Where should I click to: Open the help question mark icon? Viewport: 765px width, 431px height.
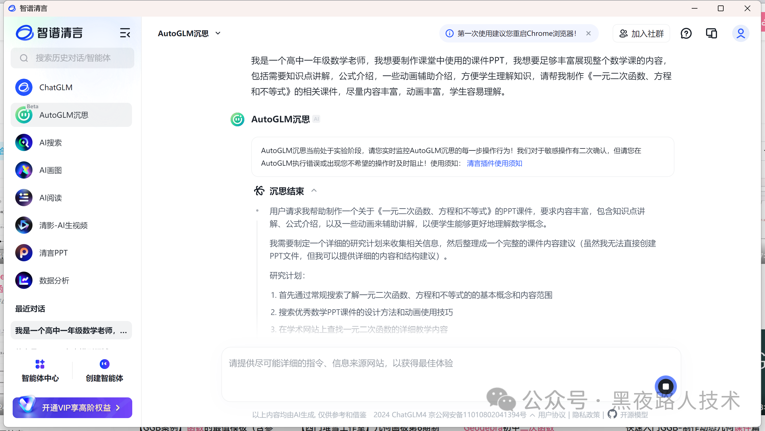coord(686,33)
